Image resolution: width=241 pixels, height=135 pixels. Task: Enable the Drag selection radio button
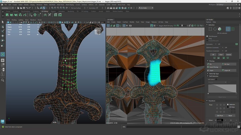pos(207,39)
